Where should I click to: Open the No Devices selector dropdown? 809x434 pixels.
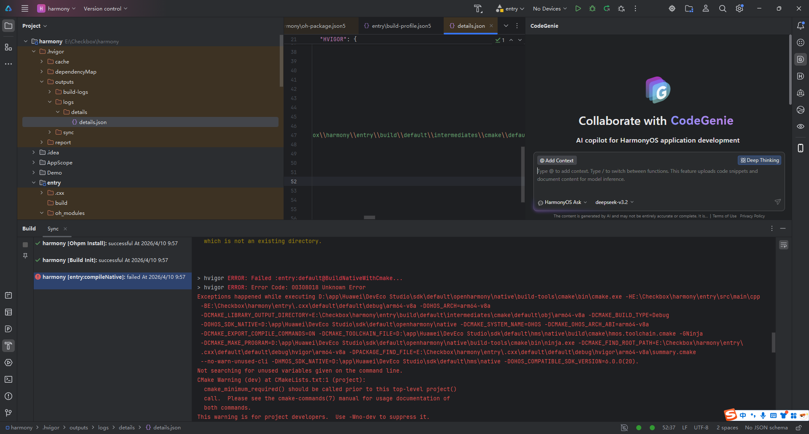coord(550,8)
